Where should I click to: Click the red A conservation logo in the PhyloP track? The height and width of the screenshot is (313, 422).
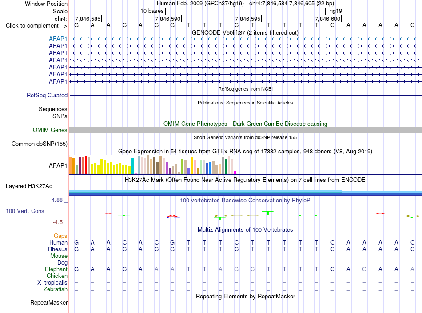coord(173,216)
